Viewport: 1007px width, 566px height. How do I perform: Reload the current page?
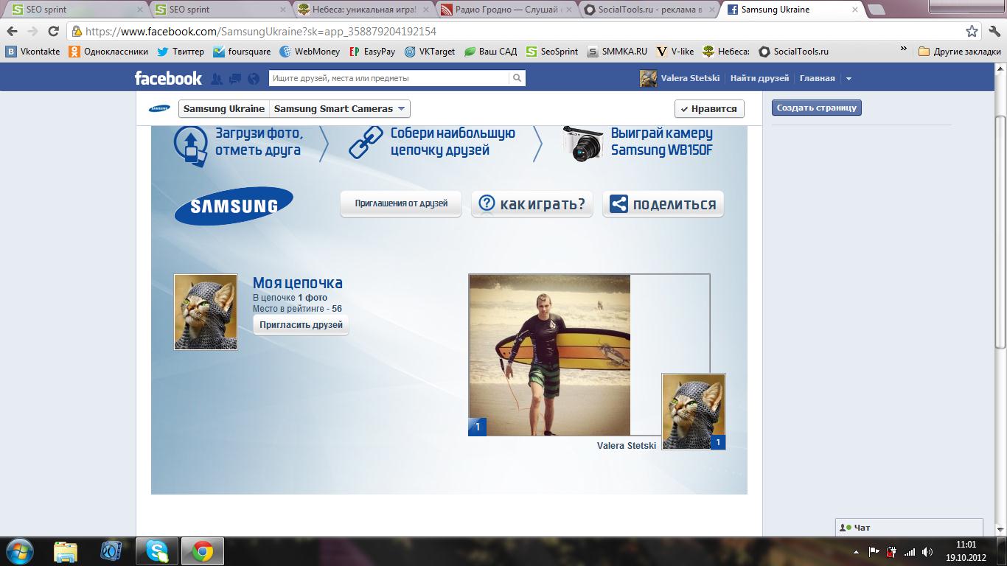(x=53, y=32)
